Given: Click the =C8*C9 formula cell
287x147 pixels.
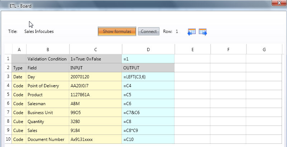Looking at the screenshot, I should click(x=148, y=131).
